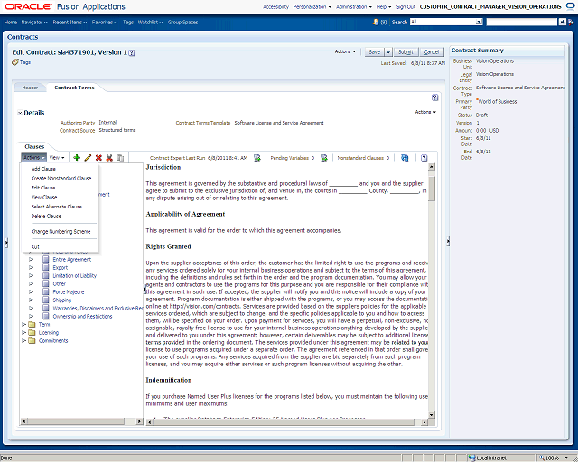Open the Navigator menu
Screen dimensions: 578x462
point(34,22)
